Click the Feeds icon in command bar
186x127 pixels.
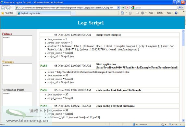[x=130, y=13]
